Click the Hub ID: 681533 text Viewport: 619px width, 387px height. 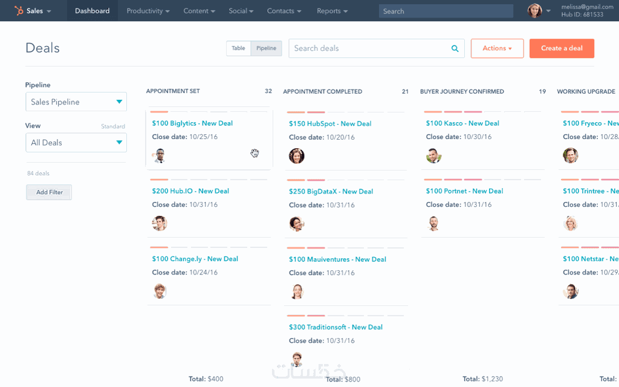[582, 15]
